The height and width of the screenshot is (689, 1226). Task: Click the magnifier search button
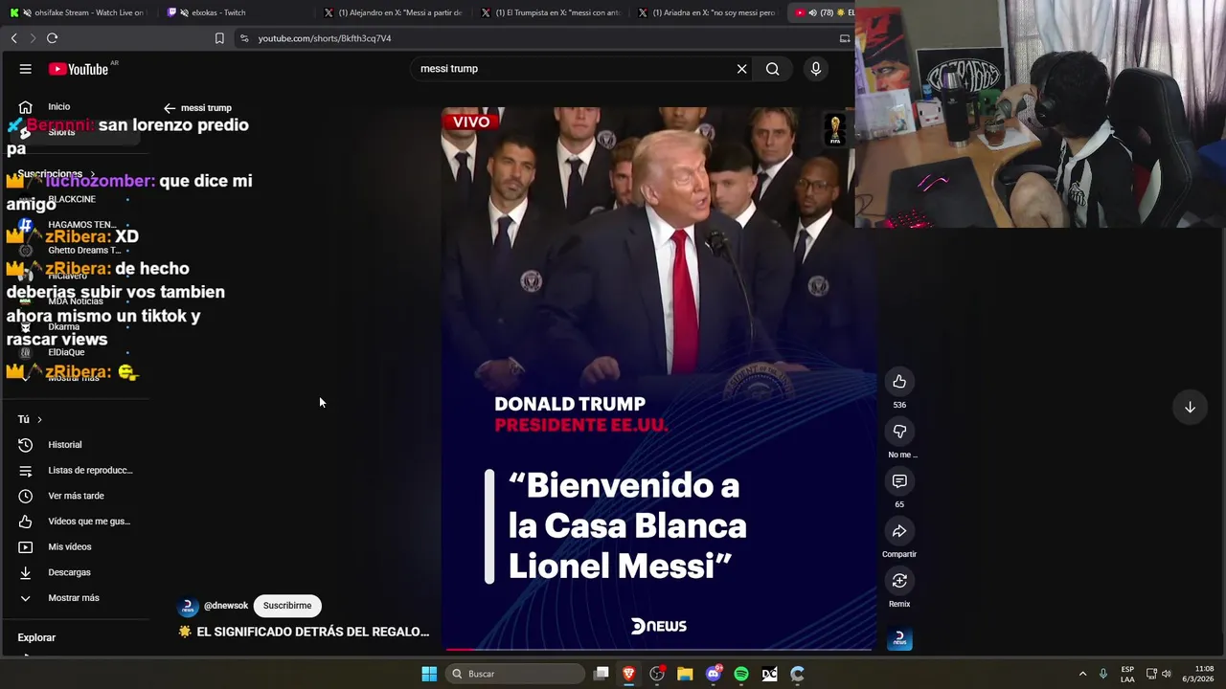(x=772, y=69)
